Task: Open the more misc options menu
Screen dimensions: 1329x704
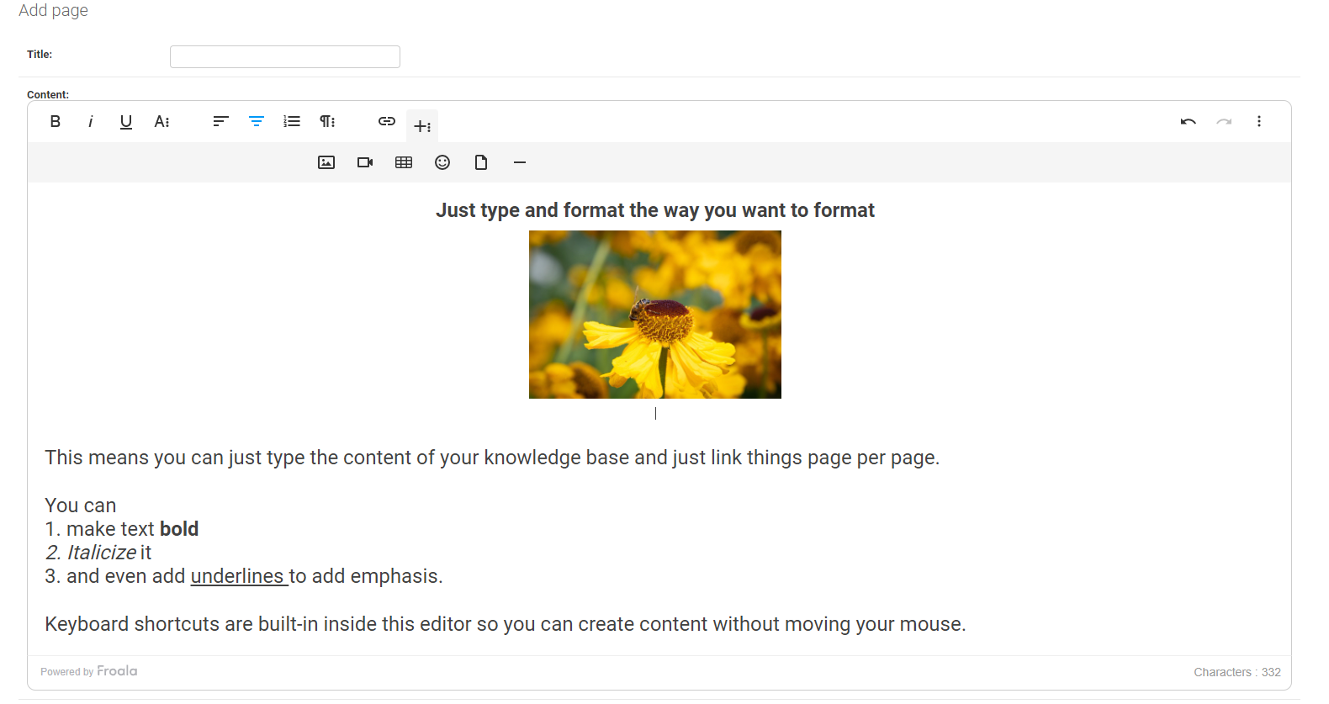Action: (1259, 122)
